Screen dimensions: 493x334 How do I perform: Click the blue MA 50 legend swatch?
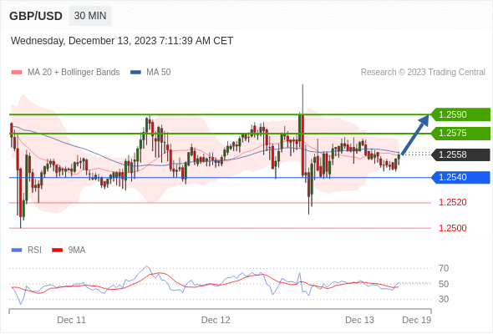135,73
